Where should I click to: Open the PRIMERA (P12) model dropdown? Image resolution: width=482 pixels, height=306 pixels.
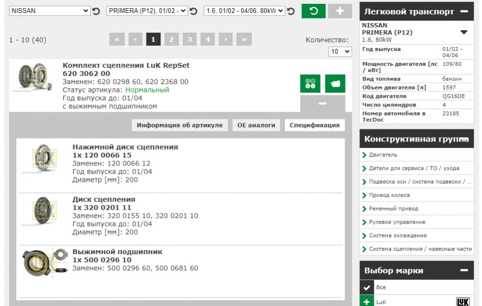point(147,11)
